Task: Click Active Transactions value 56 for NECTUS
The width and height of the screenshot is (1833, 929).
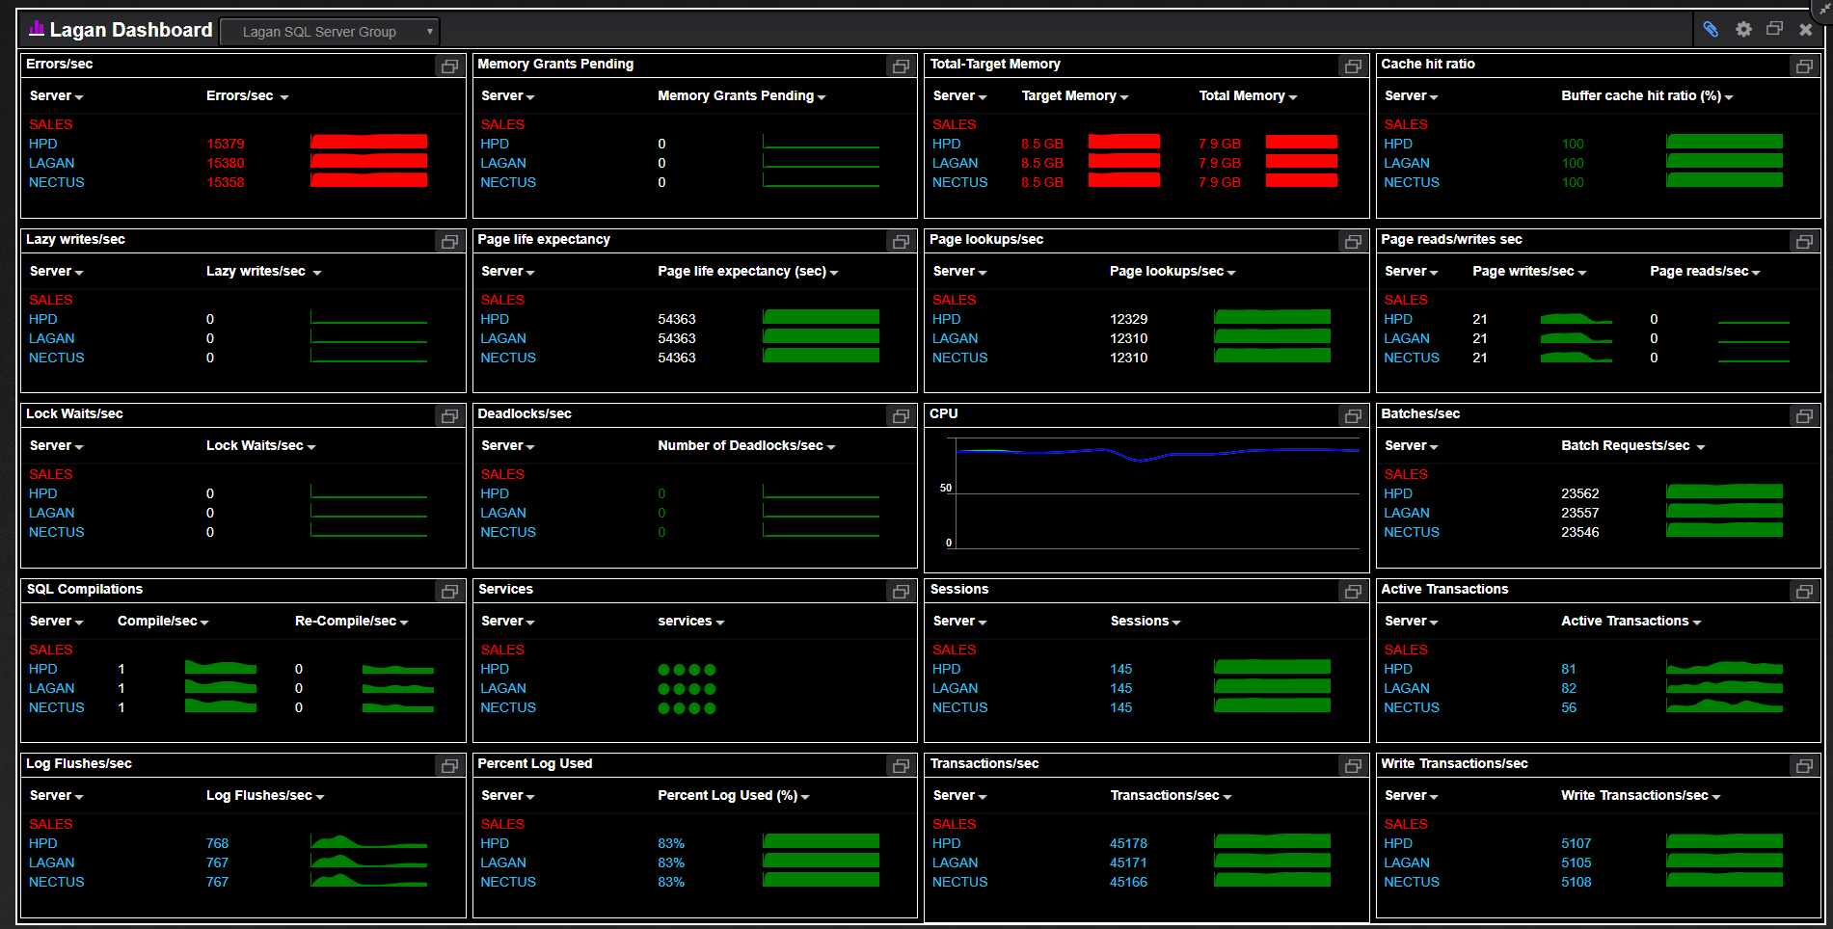Action: point(1569,707)
